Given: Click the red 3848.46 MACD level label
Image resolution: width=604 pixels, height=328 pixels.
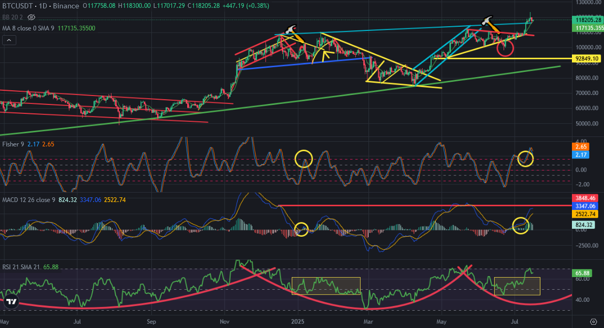Looking at the screenshot, I should point(586,198).
